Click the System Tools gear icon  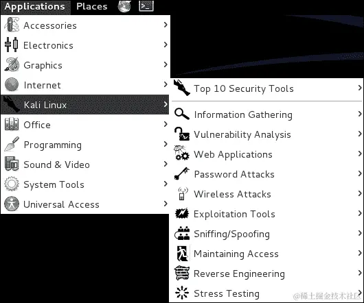point(12,184)
